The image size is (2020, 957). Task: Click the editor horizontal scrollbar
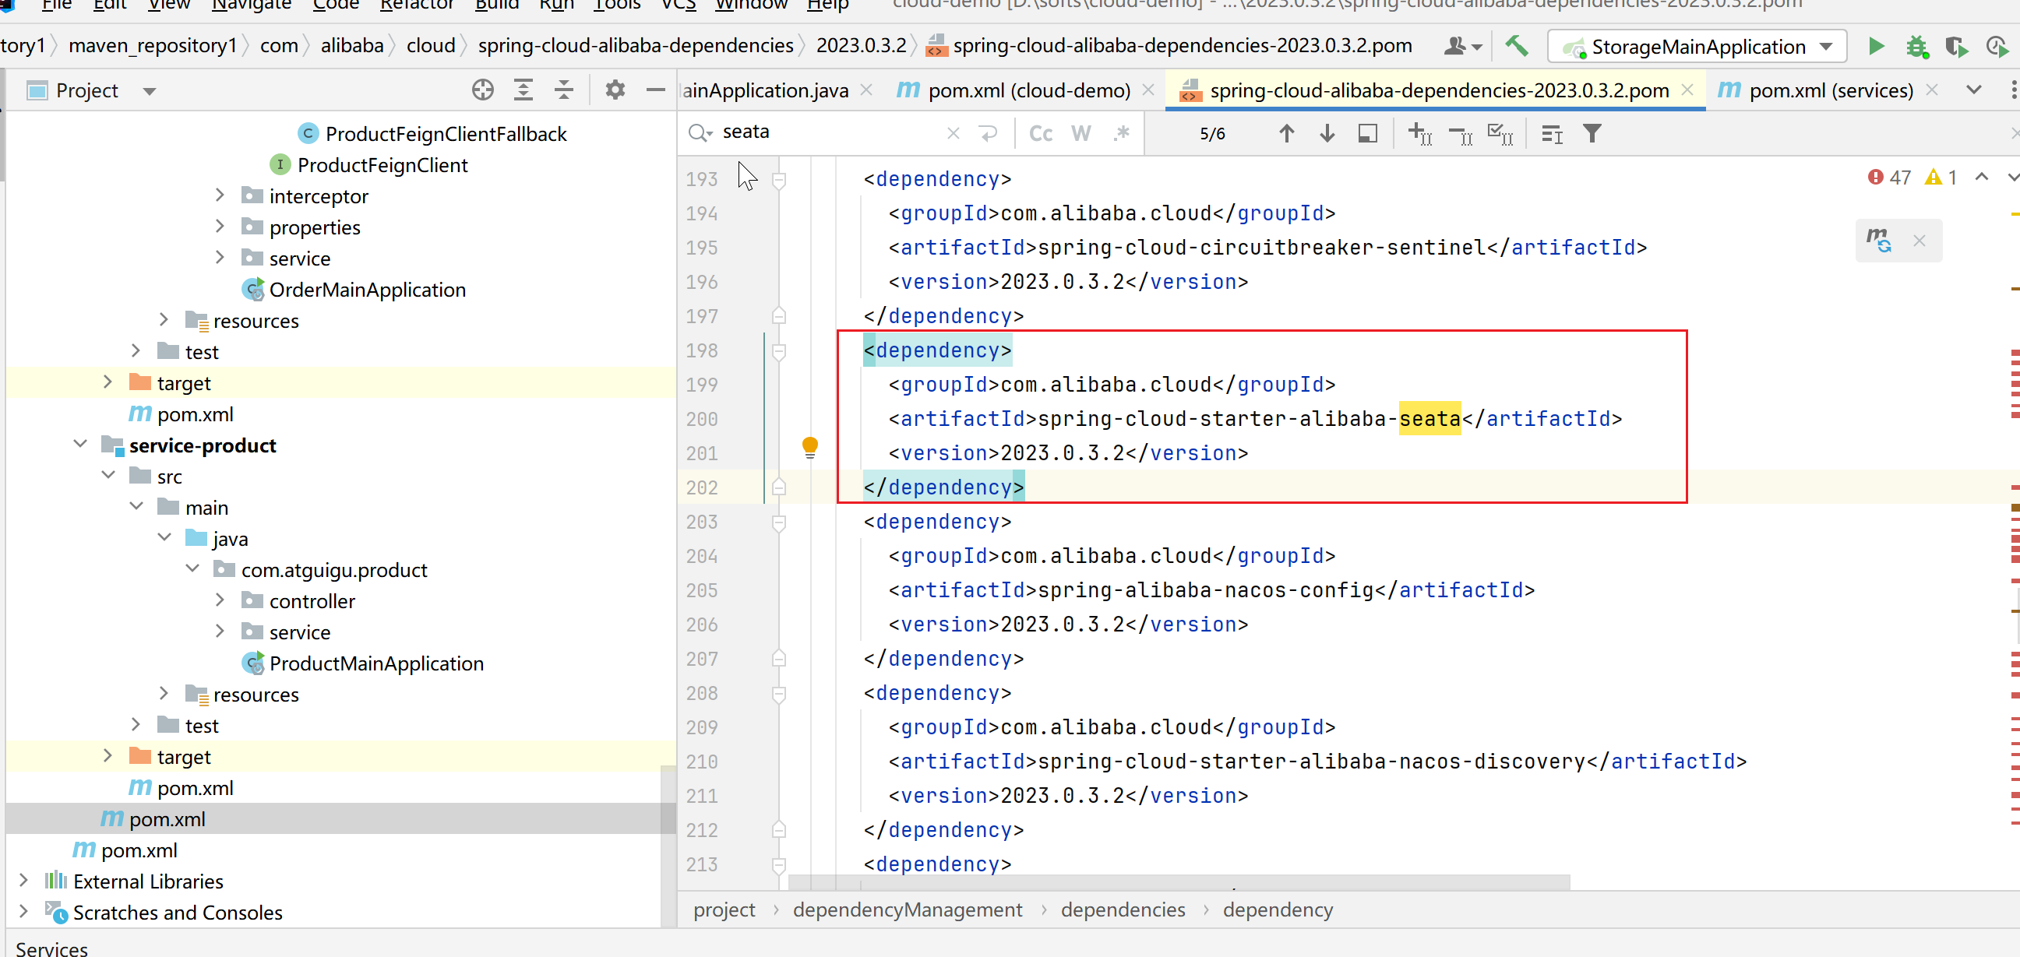coord(1179,882)
